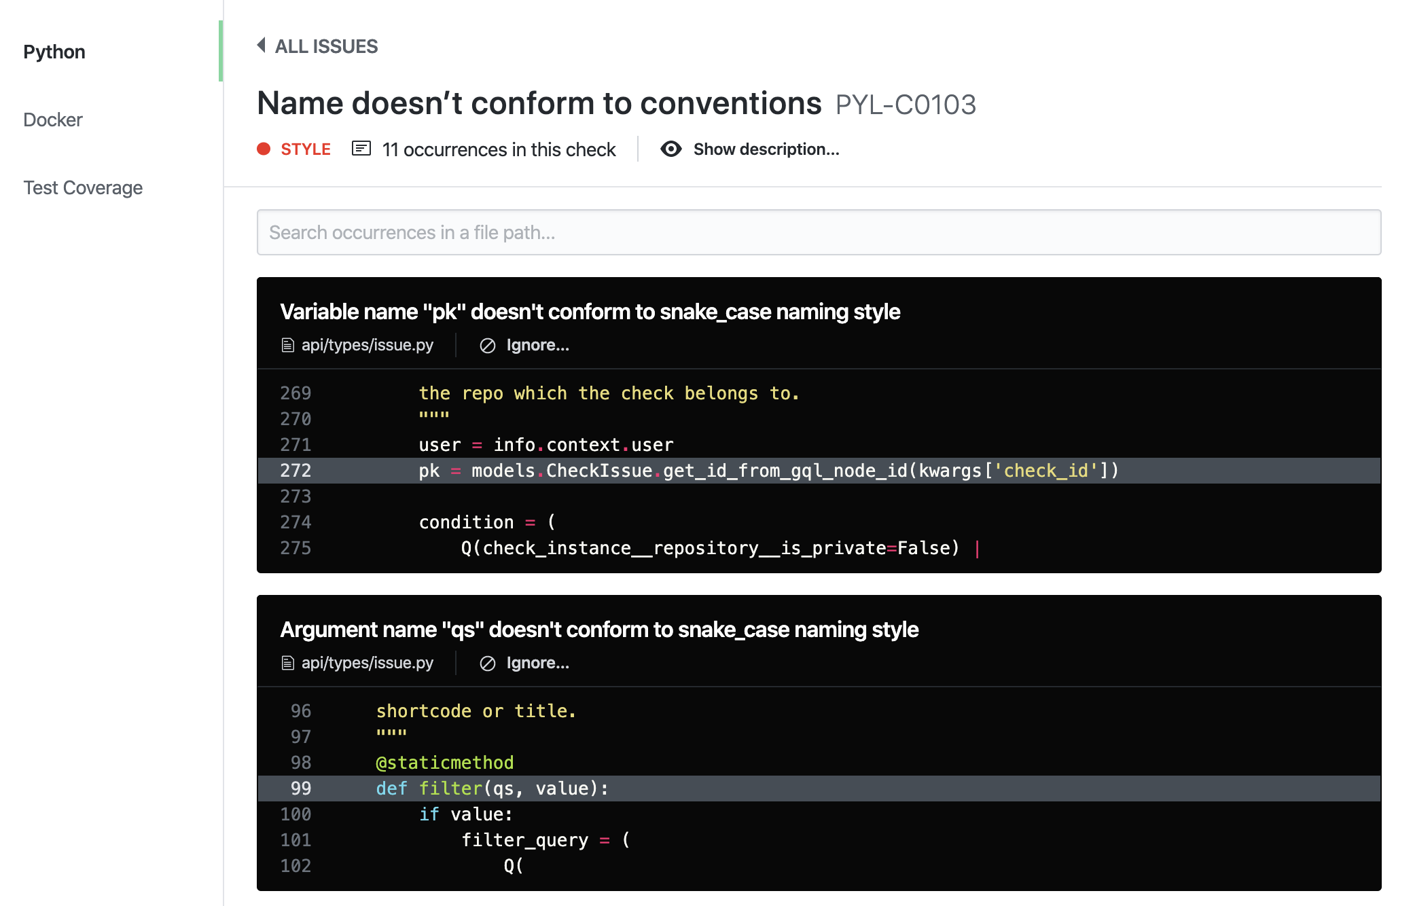The width and height of the screenshot is (1413, 906).
Task: Click the occurrences list icon
Action: tap(361, 149)
